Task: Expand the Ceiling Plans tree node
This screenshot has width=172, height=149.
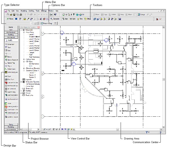Action: 24,59
